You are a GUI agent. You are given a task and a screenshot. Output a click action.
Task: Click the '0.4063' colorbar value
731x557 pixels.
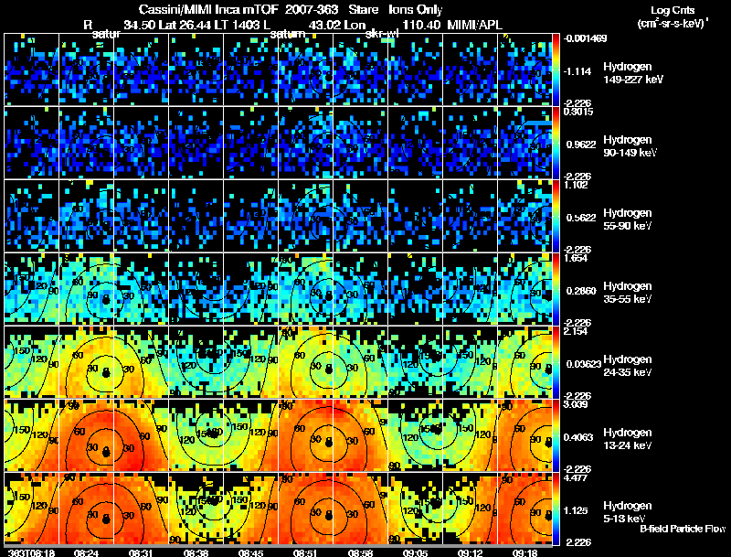[581, 437]
